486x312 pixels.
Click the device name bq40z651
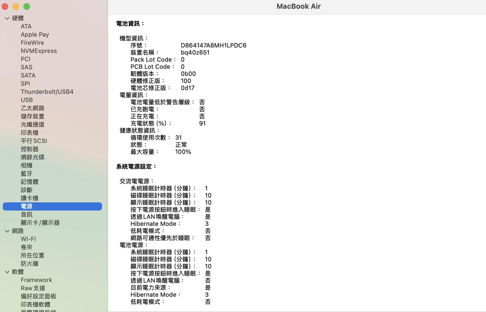(195, 52)
